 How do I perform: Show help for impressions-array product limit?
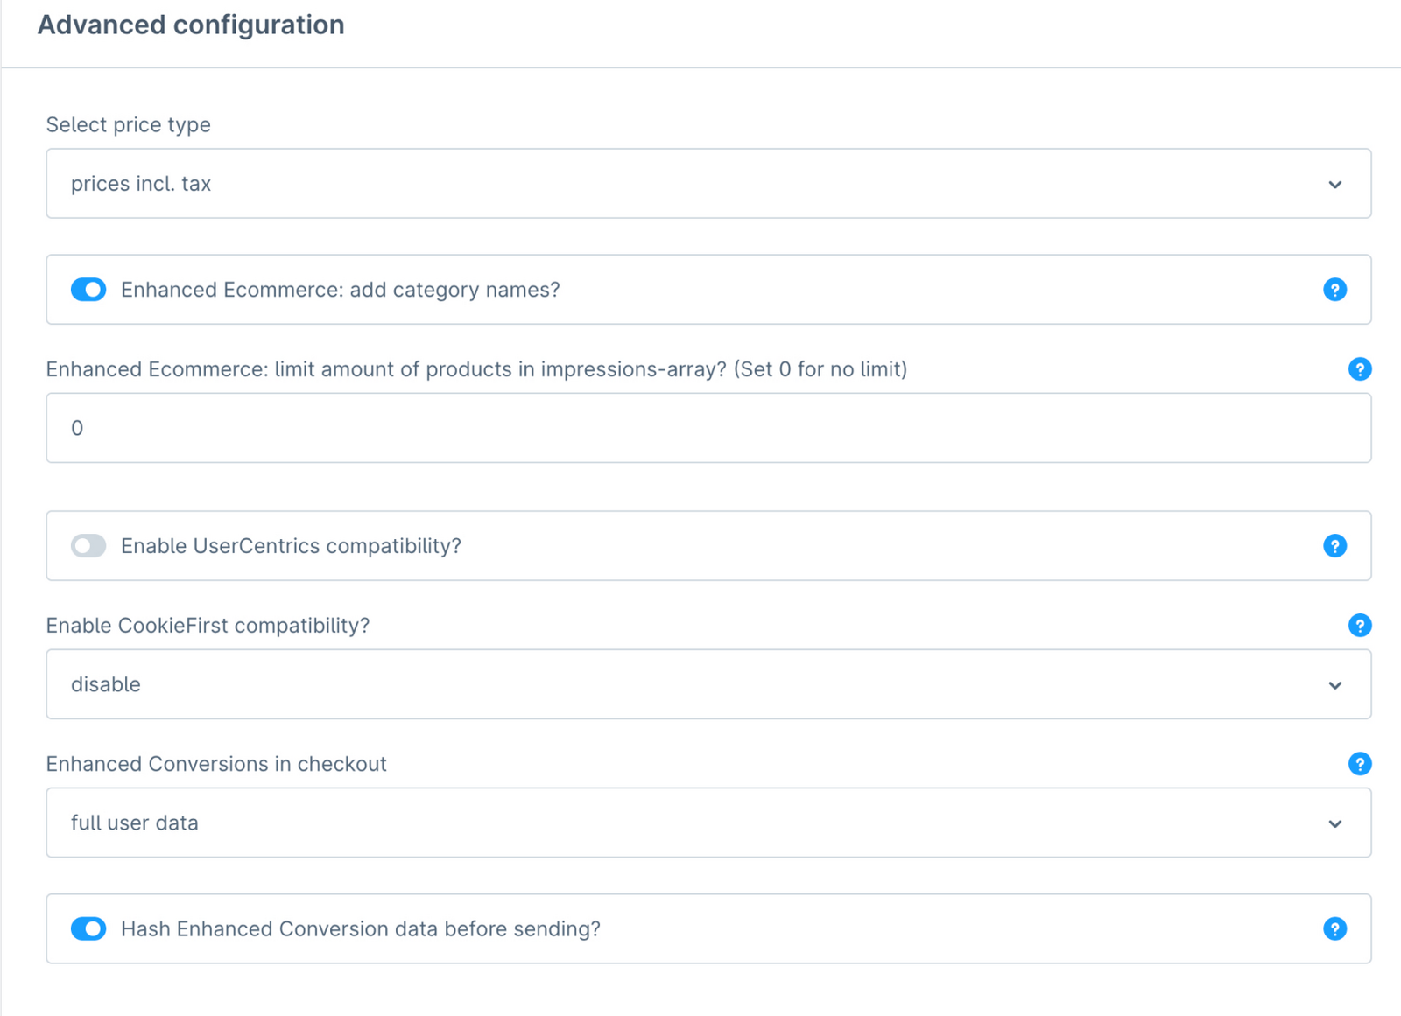pos(1359,369)
